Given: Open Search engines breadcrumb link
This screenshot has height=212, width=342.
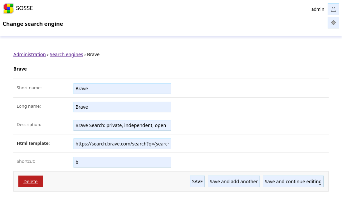Looking at the screenshot, I should point(66,55).
